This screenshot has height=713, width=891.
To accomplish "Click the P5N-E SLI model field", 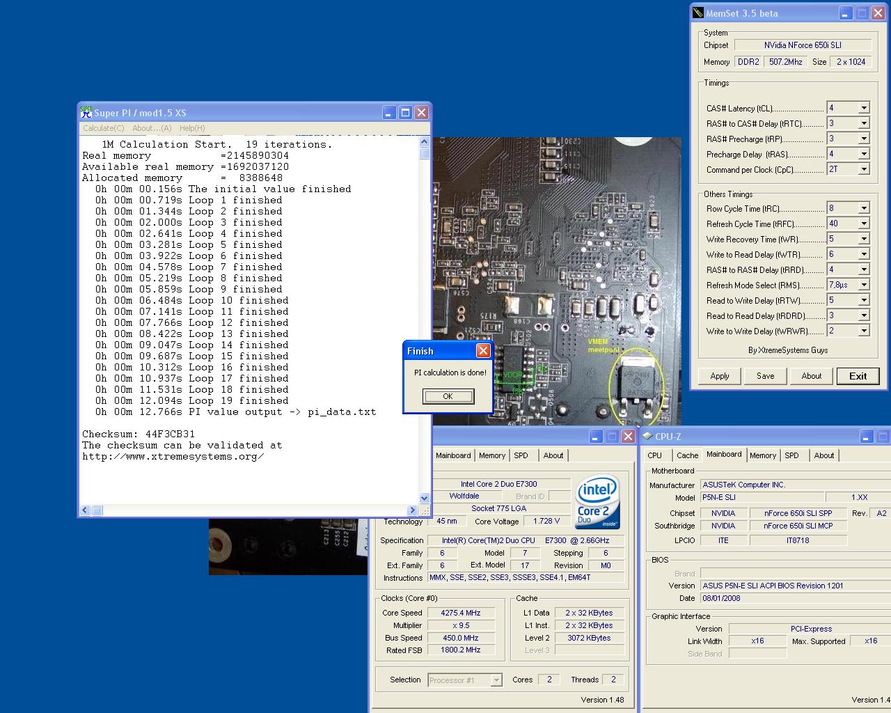I will [762, 497].
